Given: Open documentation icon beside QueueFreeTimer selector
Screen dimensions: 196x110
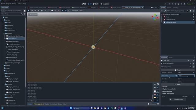Looking at the screenshot, I should (194, 64).
